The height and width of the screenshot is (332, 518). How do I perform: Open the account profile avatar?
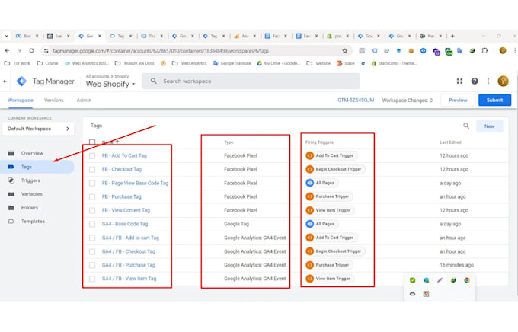pos(503,81)
